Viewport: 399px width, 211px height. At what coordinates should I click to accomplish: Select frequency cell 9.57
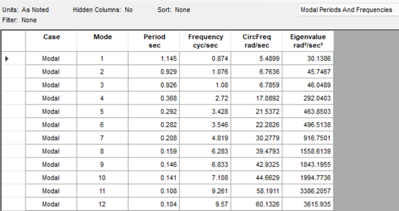205,204
